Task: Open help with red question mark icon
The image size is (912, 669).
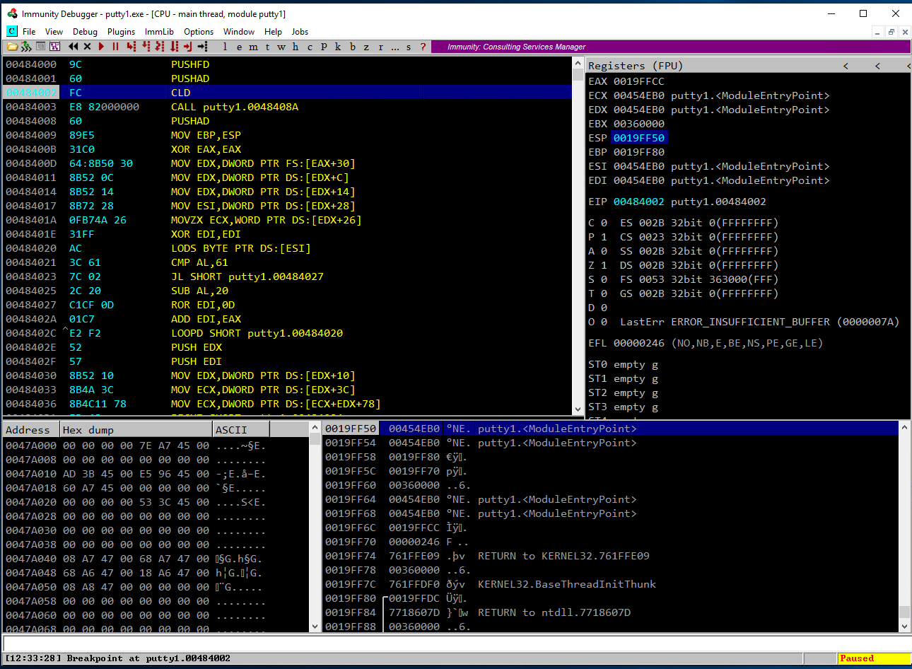Action: point(423,47)
